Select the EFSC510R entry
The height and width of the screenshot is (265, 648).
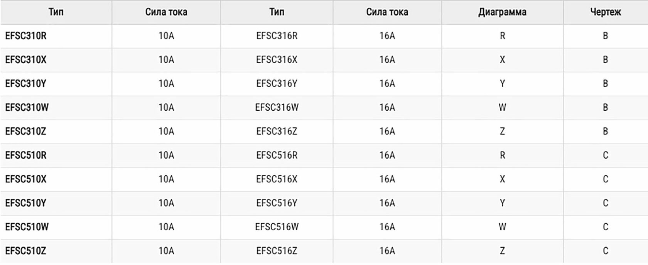click(26, 155)
